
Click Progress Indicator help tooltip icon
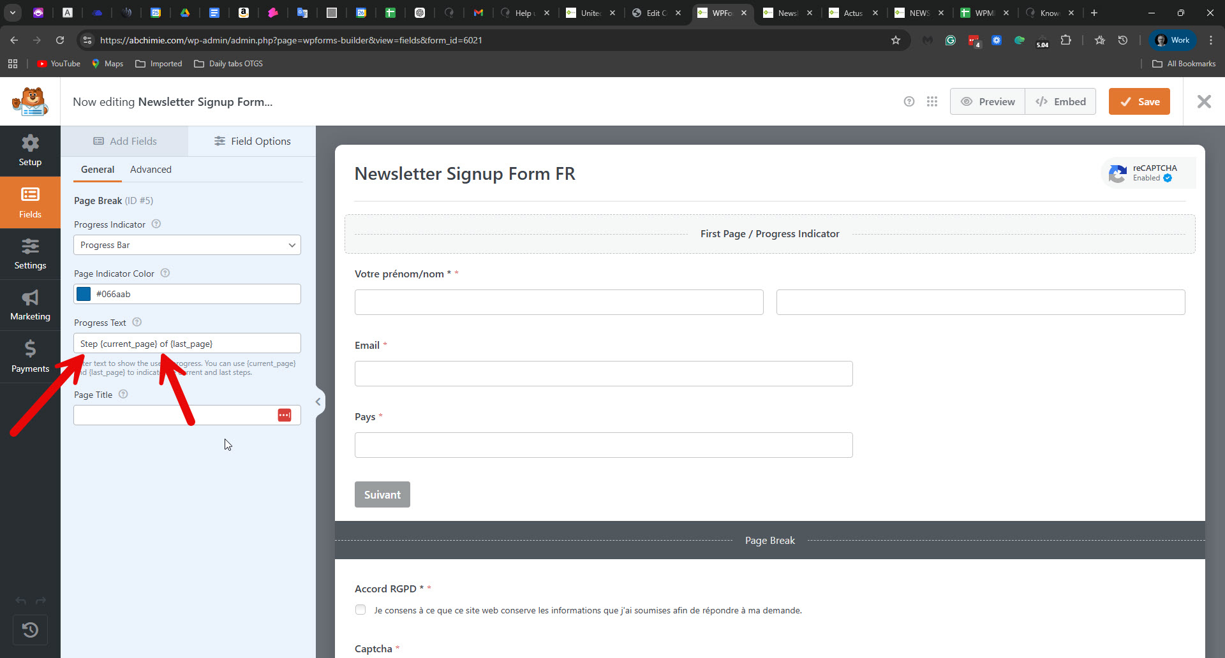pos(156,224)
